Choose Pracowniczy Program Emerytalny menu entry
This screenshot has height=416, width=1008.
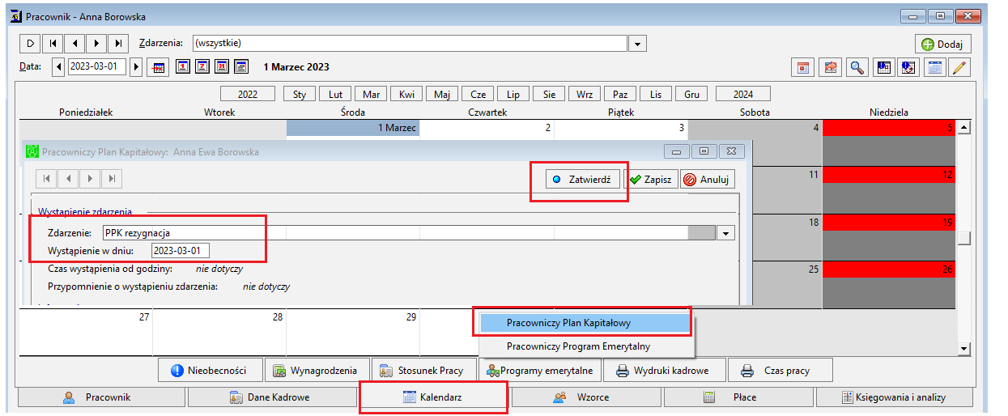(x=584, y=346)
